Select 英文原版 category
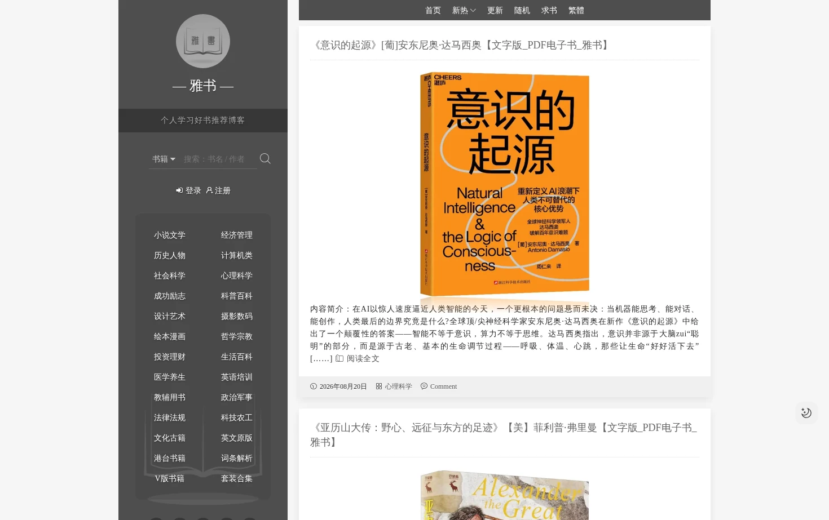 coord(237,438)
